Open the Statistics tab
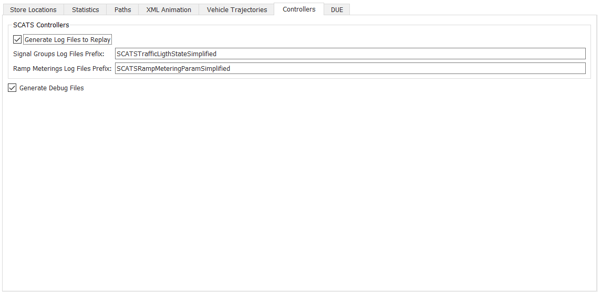The image size is (601, 295). 85,9
